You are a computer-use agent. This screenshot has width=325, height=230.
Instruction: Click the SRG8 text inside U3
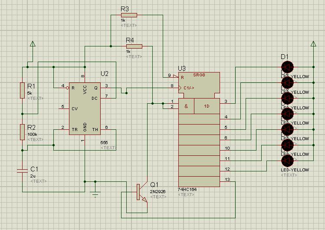199,75
